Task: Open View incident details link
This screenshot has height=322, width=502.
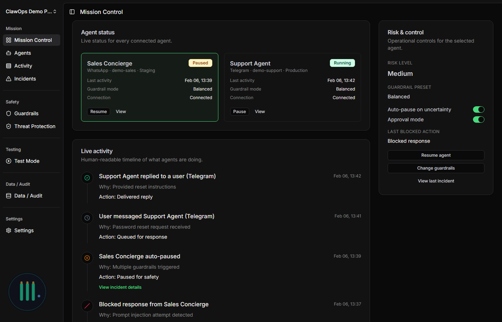Action: coord(120,287)
